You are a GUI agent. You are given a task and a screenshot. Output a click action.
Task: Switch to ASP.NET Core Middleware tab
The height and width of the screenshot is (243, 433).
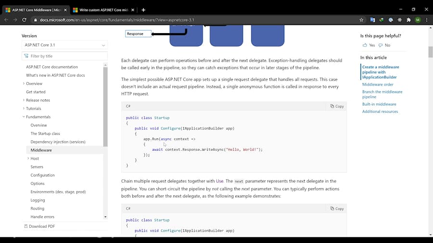[x=35, y=10]
